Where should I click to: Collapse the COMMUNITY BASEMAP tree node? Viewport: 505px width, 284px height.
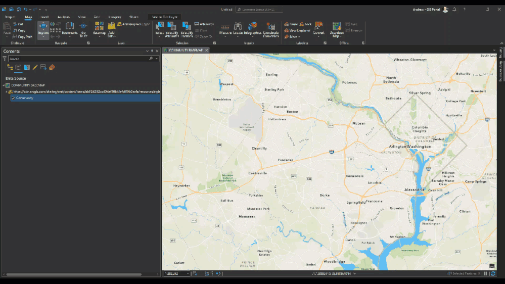(x=4, y=85)
